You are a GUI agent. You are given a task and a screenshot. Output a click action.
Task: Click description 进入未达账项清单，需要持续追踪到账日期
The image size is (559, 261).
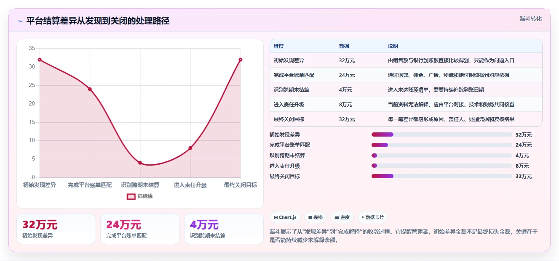click(436, 90)
